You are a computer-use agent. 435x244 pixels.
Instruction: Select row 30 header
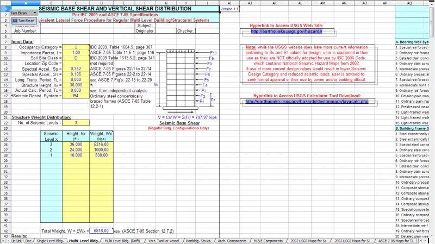click(5, 166)
